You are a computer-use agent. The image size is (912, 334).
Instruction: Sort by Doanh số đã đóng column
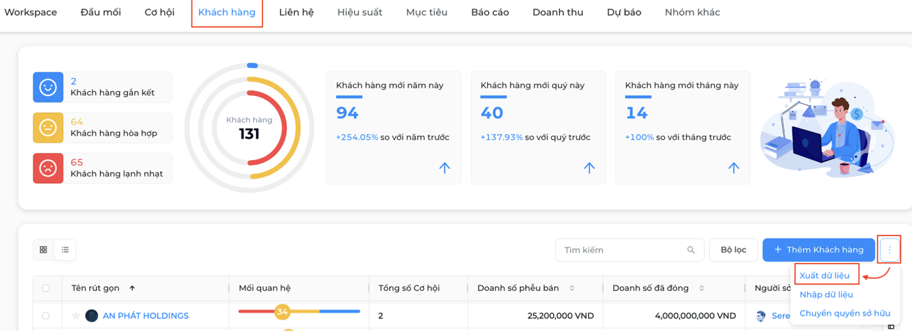point(702,288)
